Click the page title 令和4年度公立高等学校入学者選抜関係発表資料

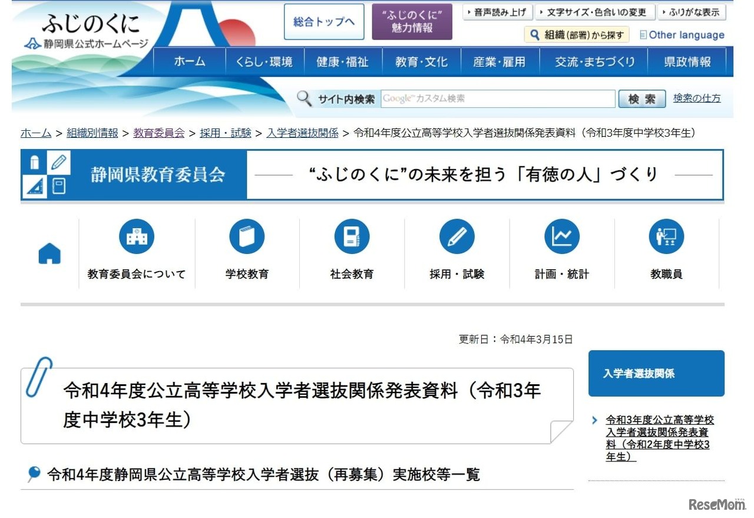(x=302, y=405)
